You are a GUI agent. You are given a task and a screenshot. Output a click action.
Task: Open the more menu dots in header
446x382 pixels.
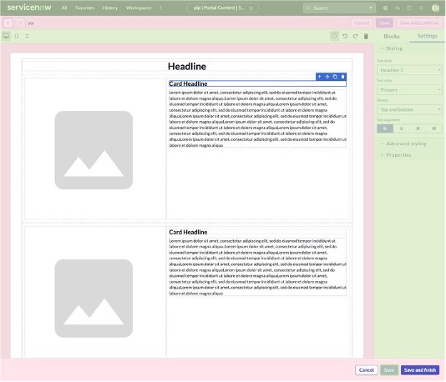[x=161, y=8]
